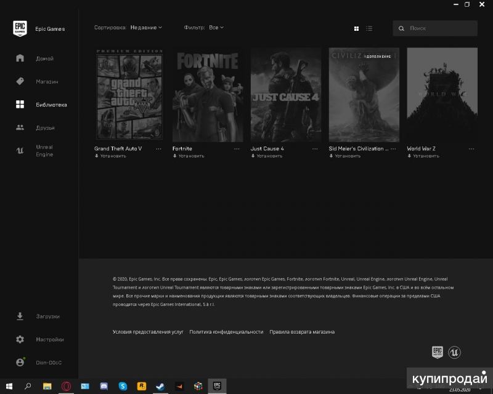Open the Windows Start menu
493x394 pixels.
[9, 386]
